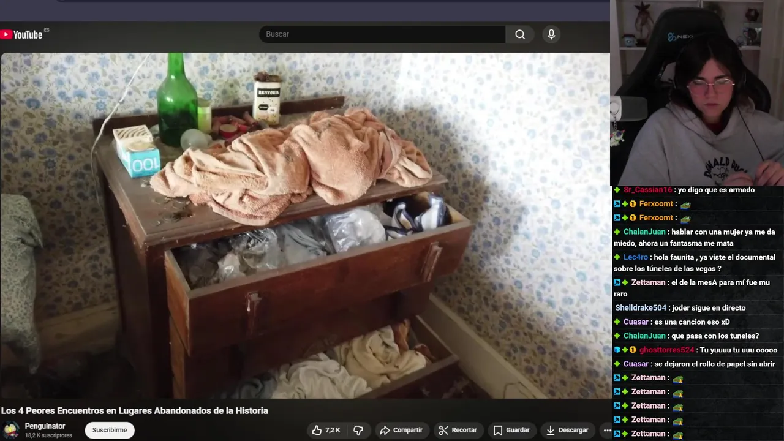Activate voice search microphone icon
784x441 pixels.
click(551, 34)
